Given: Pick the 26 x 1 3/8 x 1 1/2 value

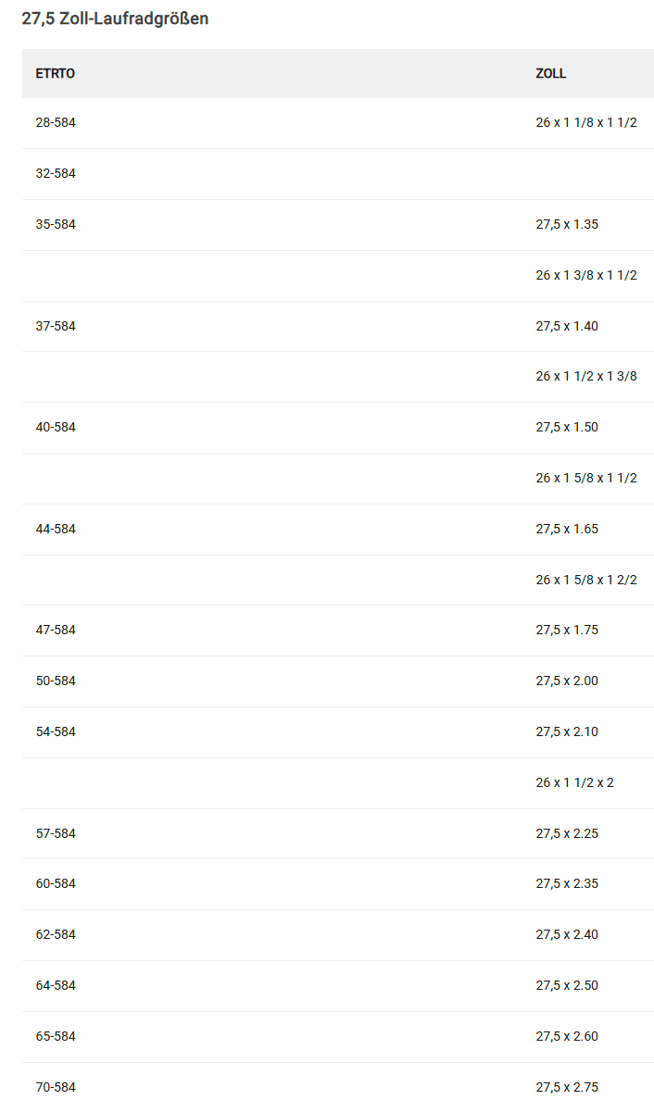Looking at the screenshot, I should (585, 275).
